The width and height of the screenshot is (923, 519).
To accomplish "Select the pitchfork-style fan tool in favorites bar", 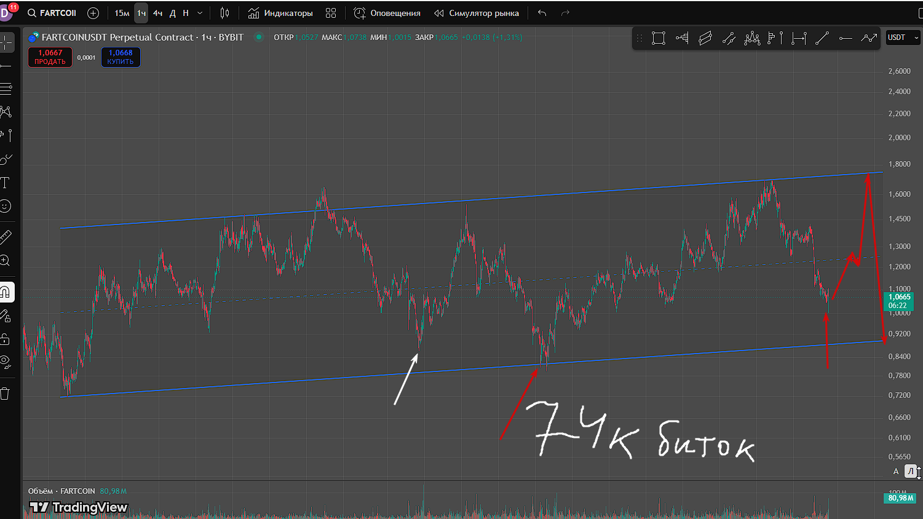I will click(682, 38).
